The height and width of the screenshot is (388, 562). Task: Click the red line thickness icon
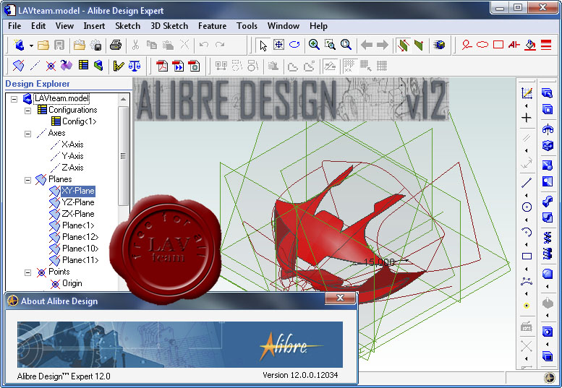[546, 45]
